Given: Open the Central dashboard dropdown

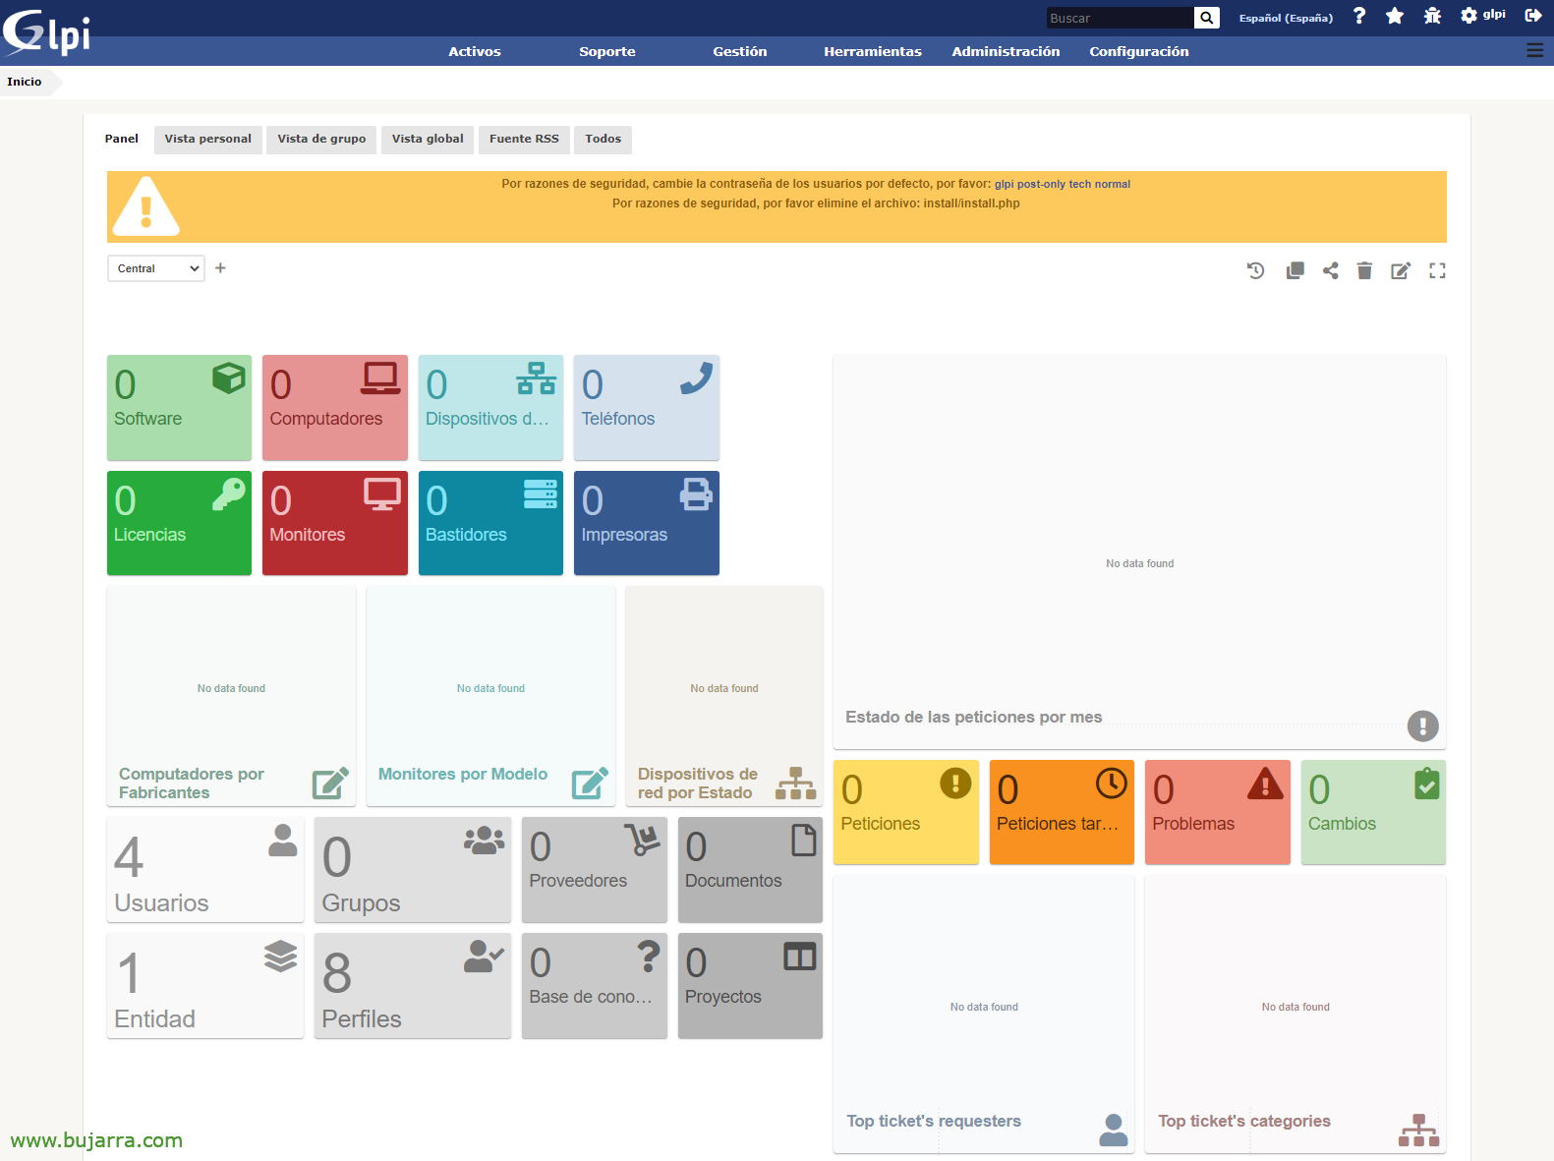Looking at the screenshot, I should click(156, 268).
